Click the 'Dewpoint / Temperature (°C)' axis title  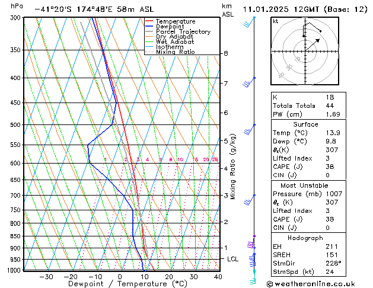127,284
